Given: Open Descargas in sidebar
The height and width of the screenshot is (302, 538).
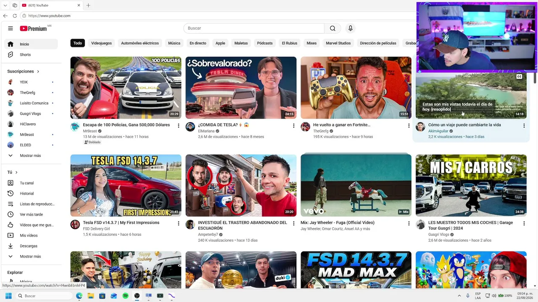Looking at the screenshot, I should pos(31,246).
